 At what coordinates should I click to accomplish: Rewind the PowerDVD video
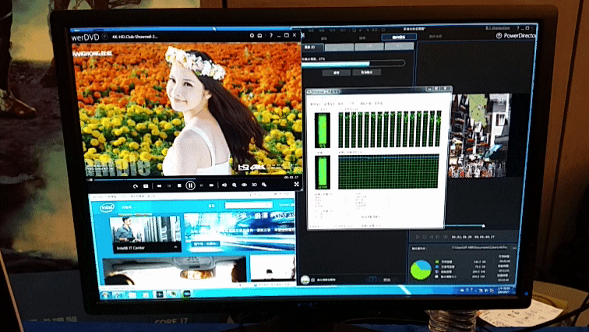click(x=159, y=185)
